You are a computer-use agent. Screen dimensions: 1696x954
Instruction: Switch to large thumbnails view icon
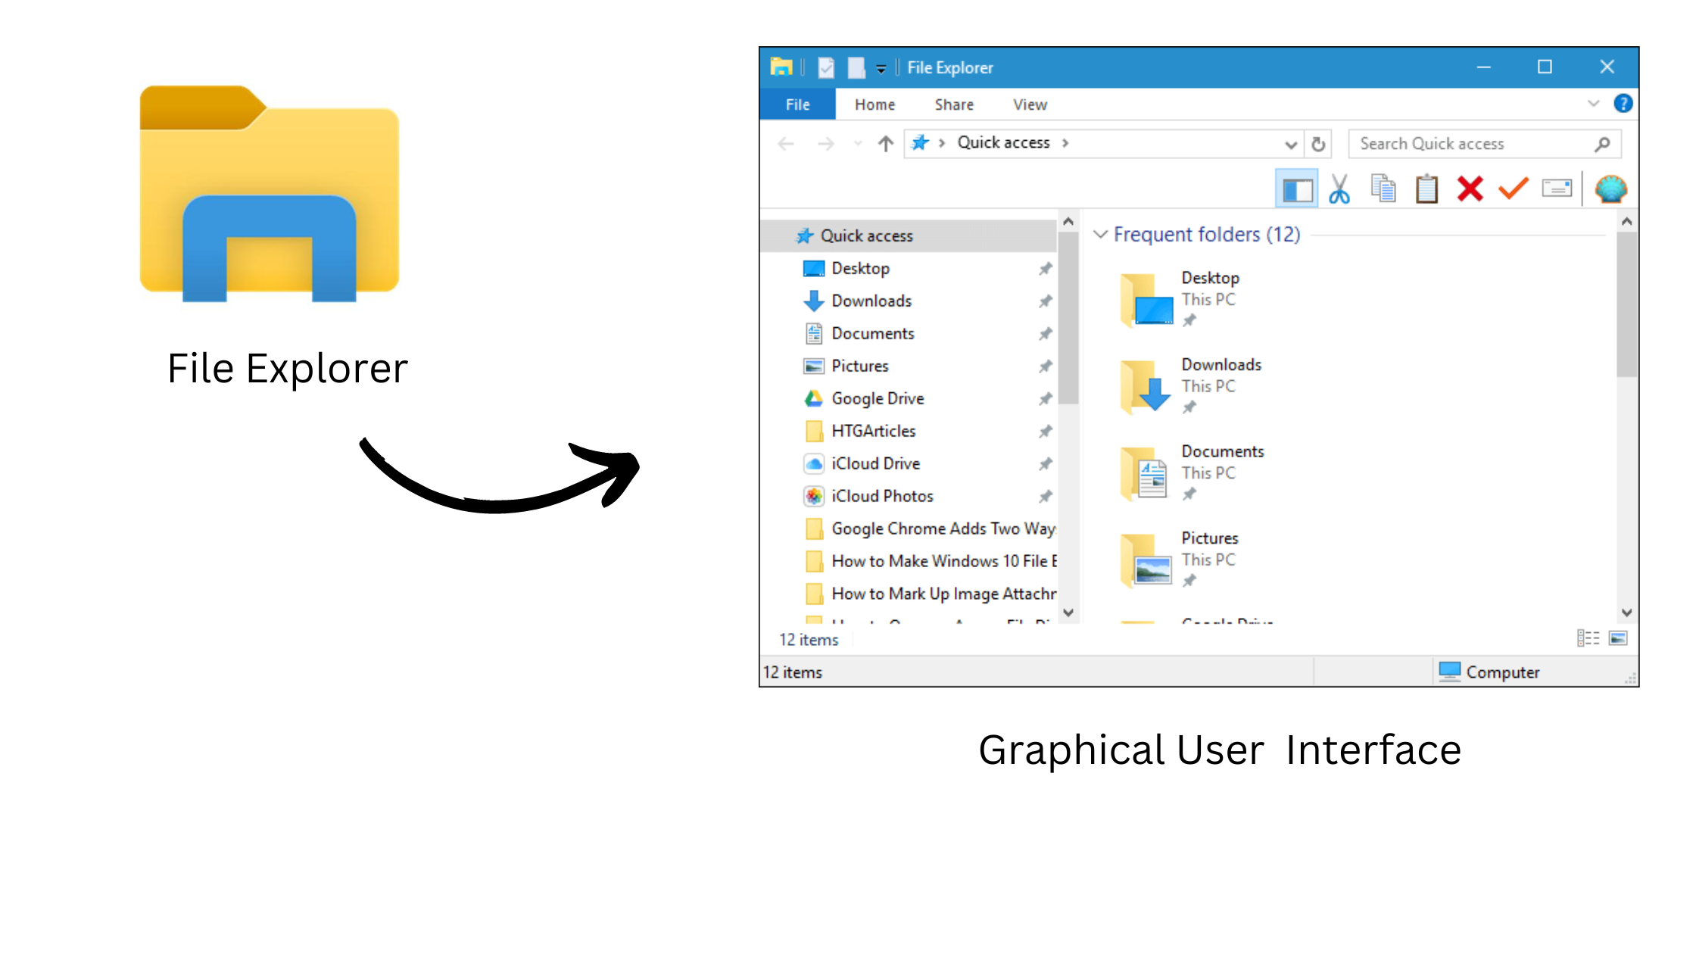(1618, 639)
